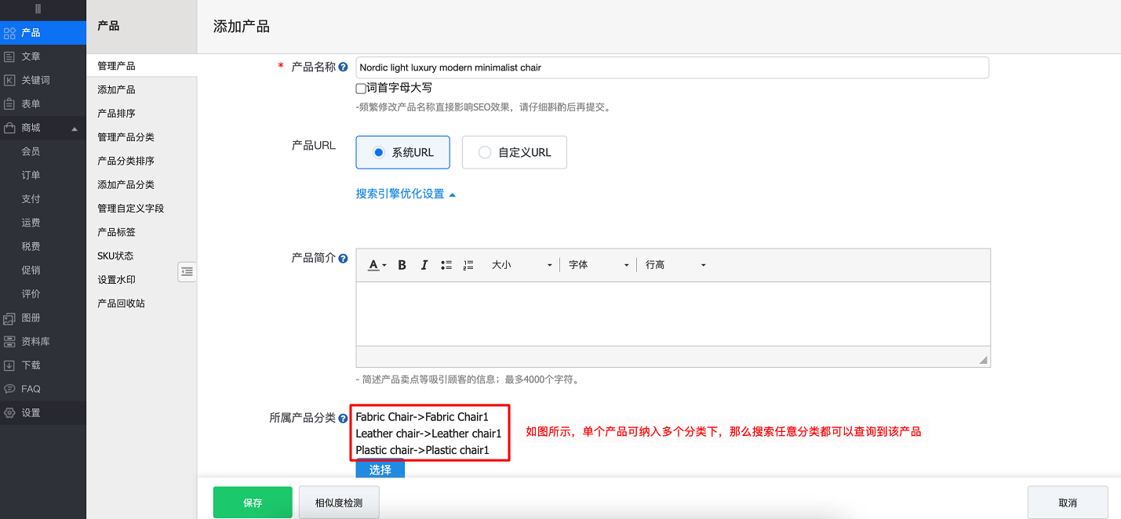The image size is (1121, 519).
Task: Open the 文章 section in the sidebar
Action: coord(31,56)
